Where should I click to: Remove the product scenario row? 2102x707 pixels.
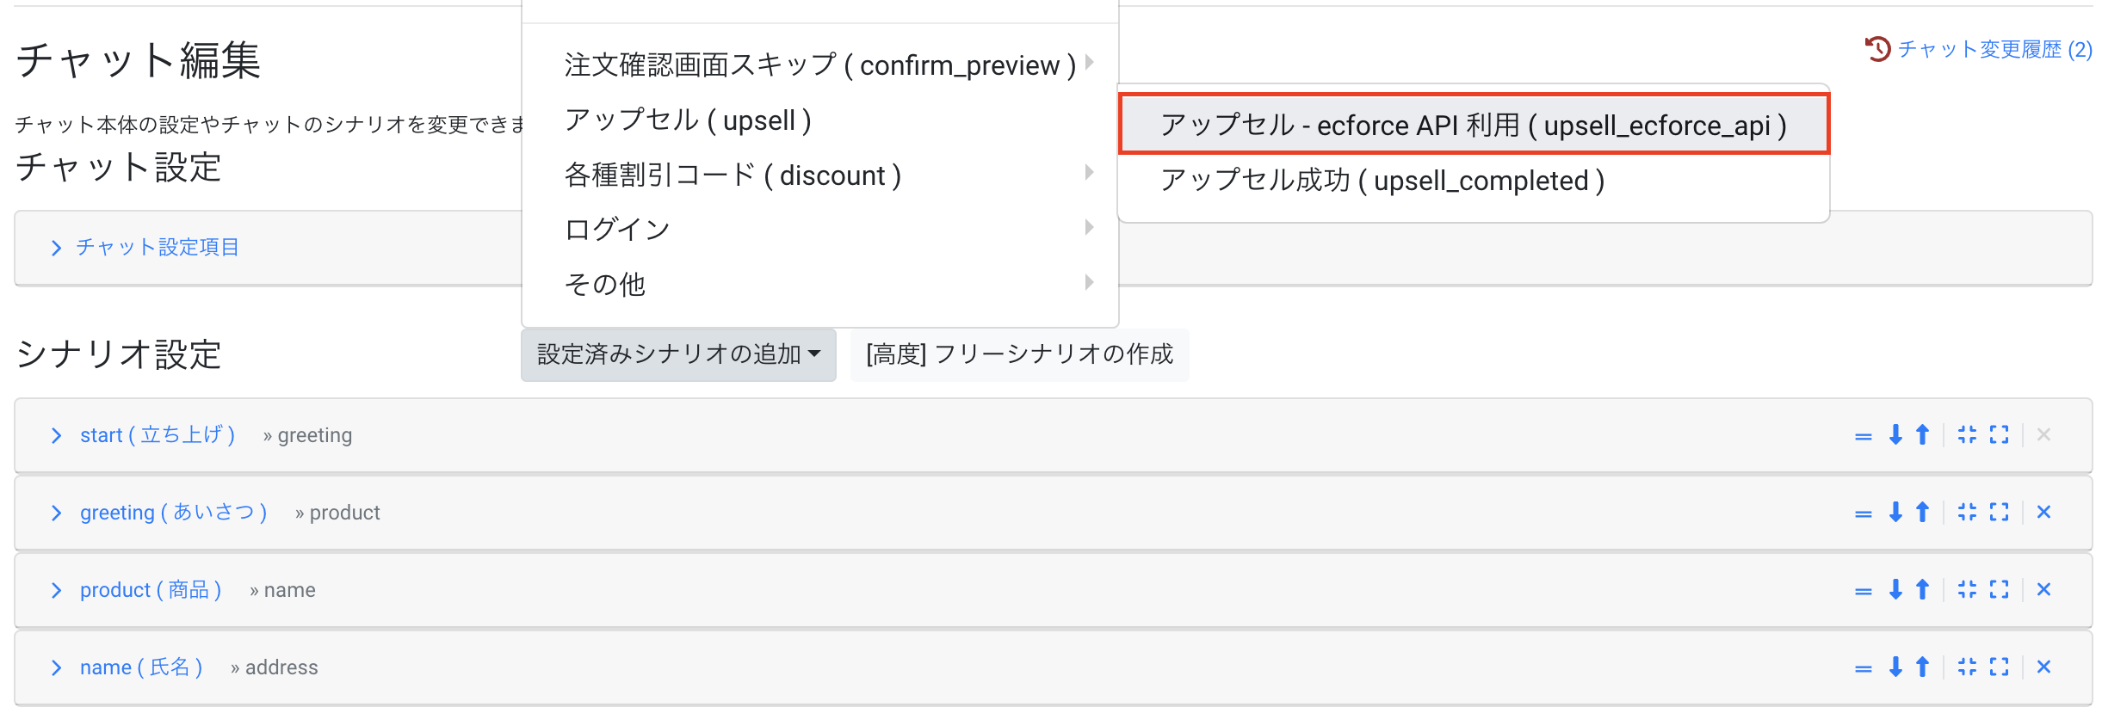point(2043,590)
